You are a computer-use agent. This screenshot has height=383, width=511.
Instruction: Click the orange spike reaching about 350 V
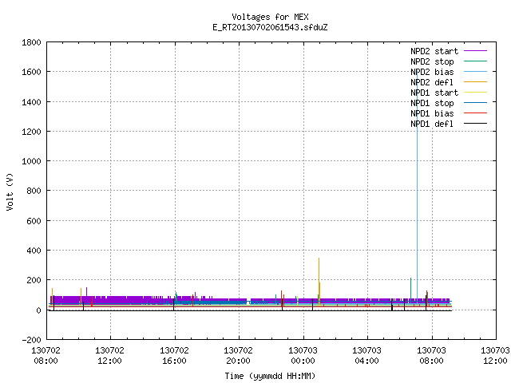tap(319, 280)
